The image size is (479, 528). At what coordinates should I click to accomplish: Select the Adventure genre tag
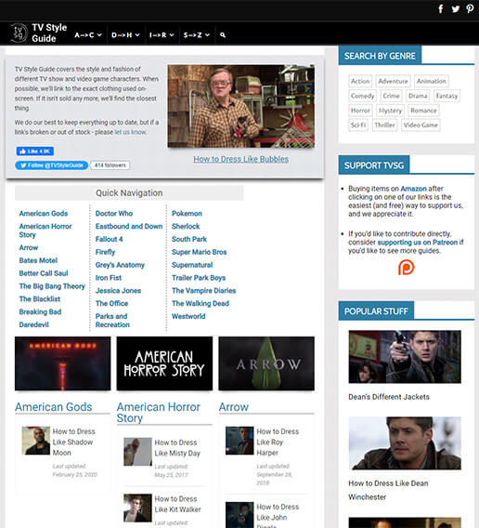click(393, 81)
